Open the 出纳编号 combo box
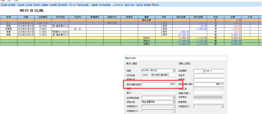 click(199, 71)
